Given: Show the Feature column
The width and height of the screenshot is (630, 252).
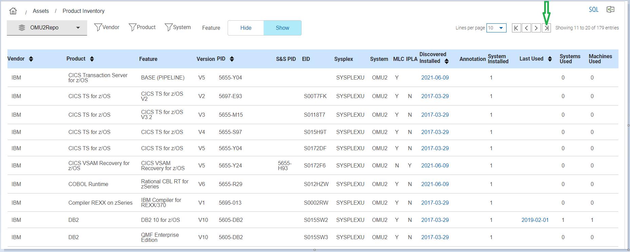Looking at the screenshot, I should click(282, 28).
